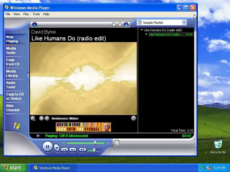The image size is (230, 172).
Task: Click the Windows Media Player title bar icon
Action: tap(7, 7)
